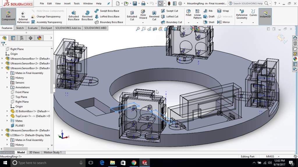Expand the BottomBox<1> node

click(7, 111)
